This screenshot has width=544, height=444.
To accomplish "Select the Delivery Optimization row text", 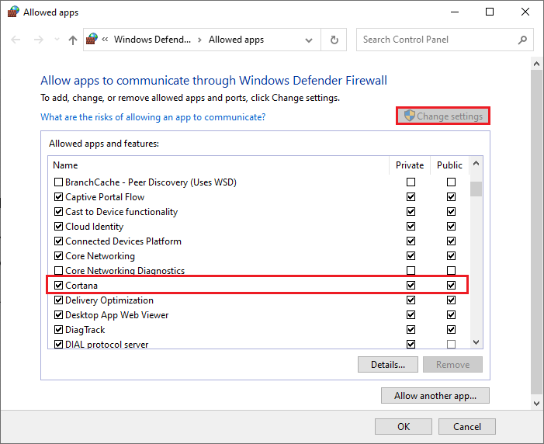I will (x=109, y=300).
